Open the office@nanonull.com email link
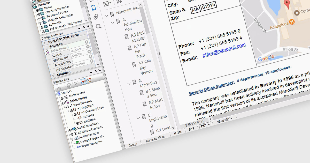 224,50
